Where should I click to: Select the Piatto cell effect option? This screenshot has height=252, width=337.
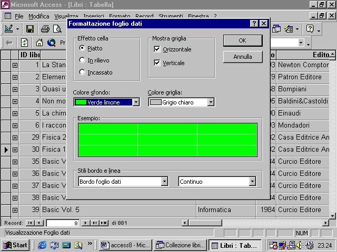(x=82, y=48)
